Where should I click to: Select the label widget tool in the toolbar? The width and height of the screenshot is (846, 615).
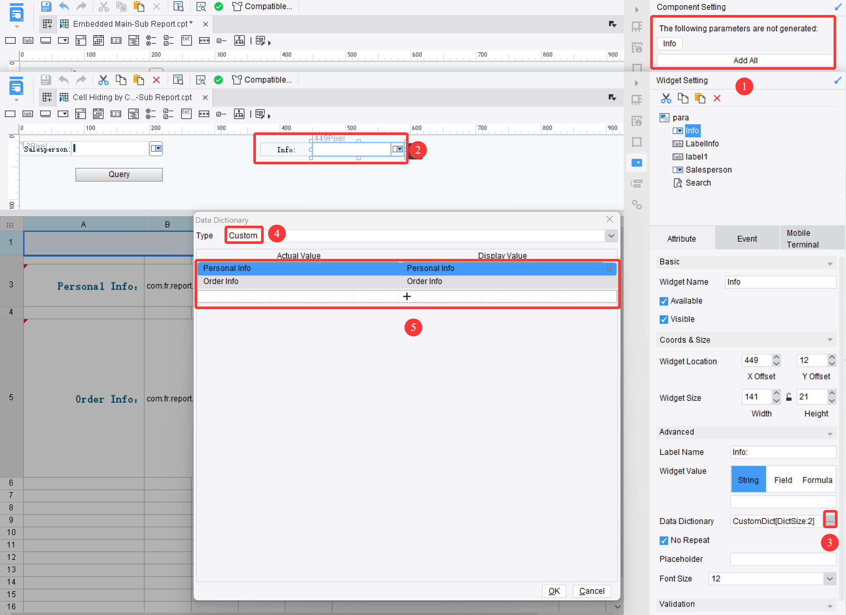(x=28, y=40)
